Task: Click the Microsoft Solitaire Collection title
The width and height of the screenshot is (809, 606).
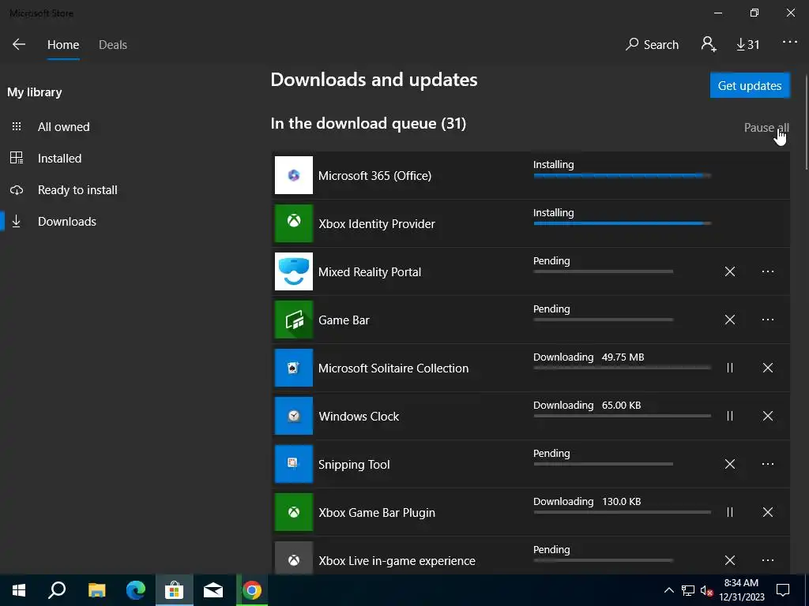Action: 393,368
